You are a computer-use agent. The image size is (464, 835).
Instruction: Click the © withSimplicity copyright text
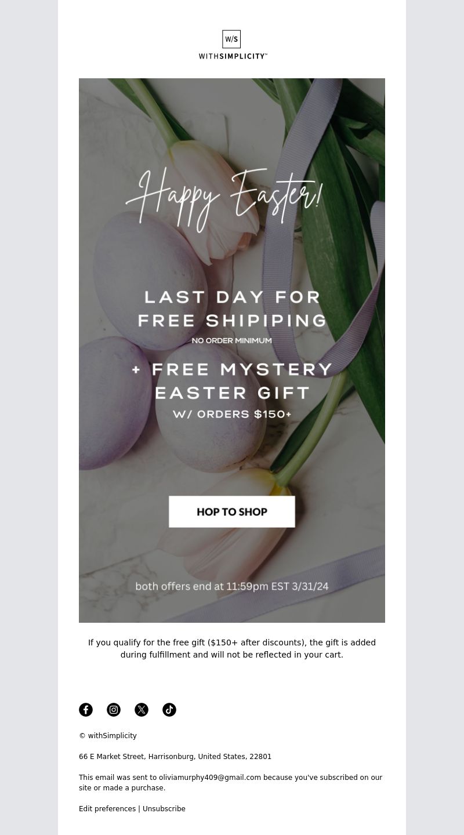[108, 736]
